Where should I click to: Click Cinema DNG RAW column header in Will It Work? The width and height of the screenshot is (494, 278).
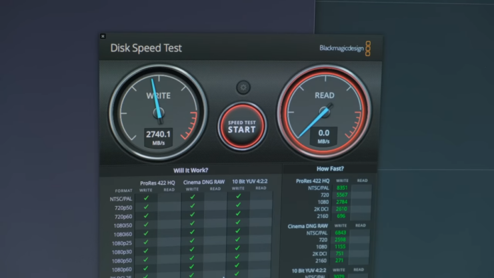click(x=204, y=182)
